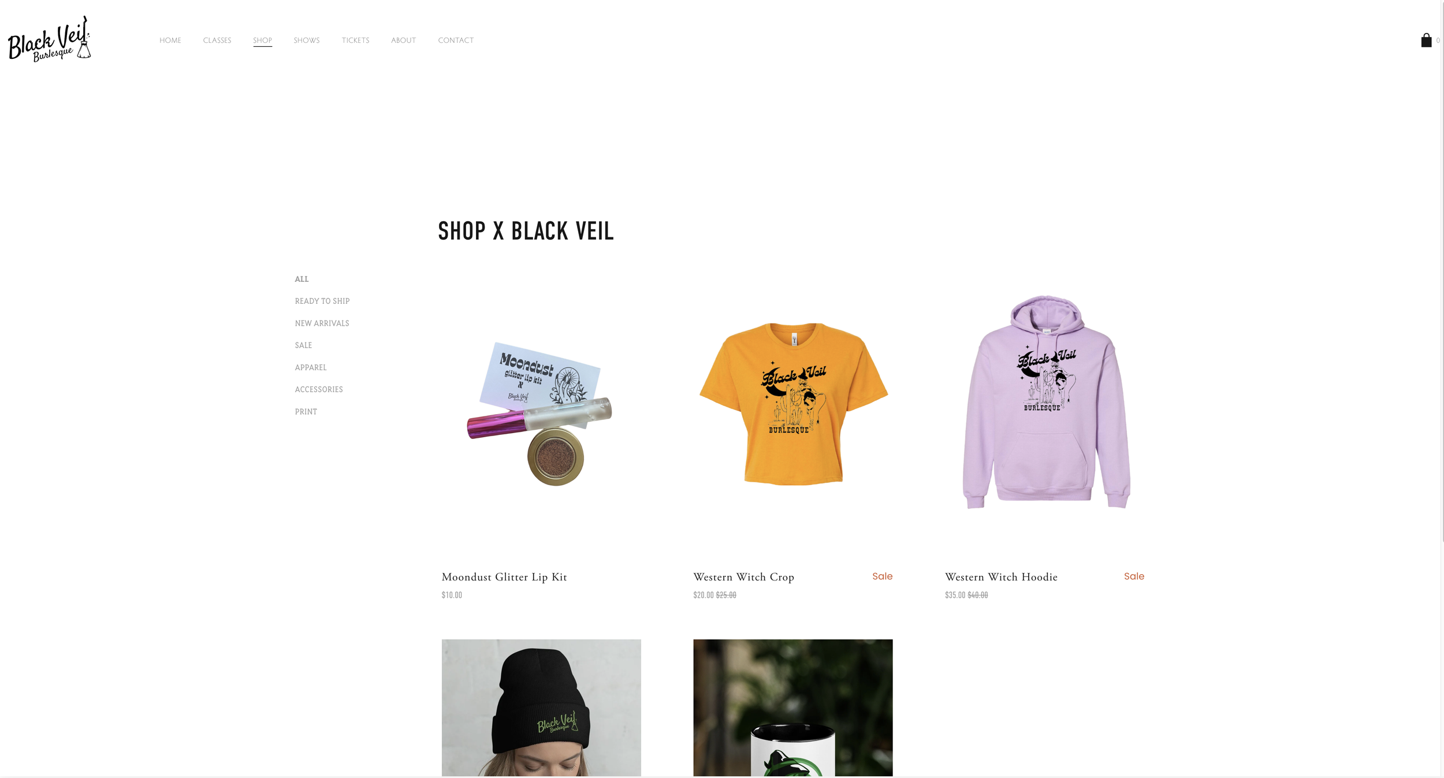Select the Shop navigation item

(262, 40)
